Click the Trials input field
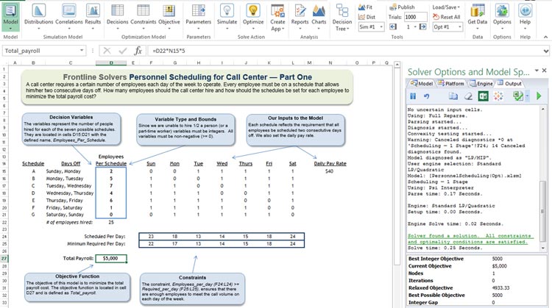Screen dimensions: 552x308 tap(415, 17)
